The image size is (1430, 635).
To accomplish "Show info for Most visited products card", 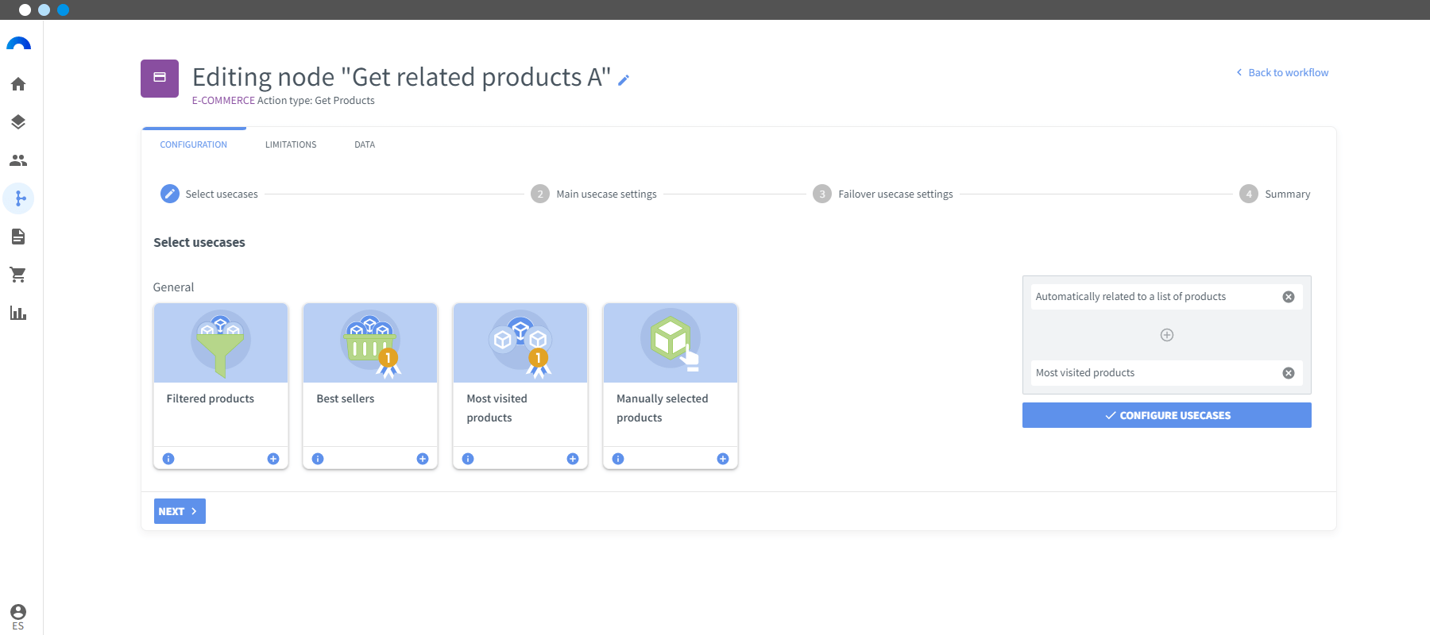I will point(468,459).
